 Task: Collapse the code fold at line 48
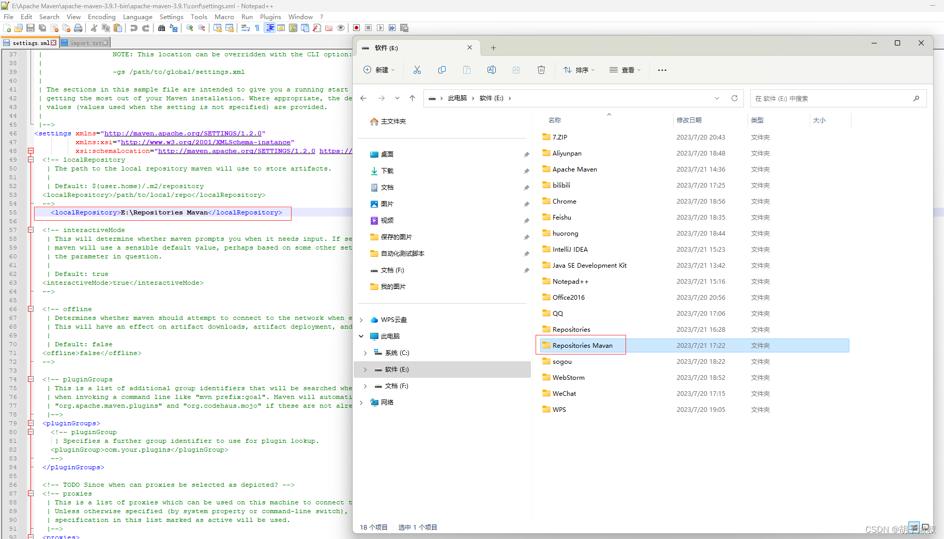point(31,151)
